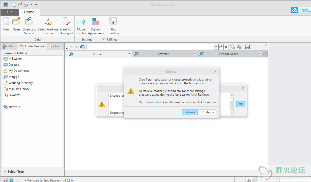This screenshot has height=182, width=311.
Task: Select the 3DModelSpace browser tab
Action: (228, 54)
